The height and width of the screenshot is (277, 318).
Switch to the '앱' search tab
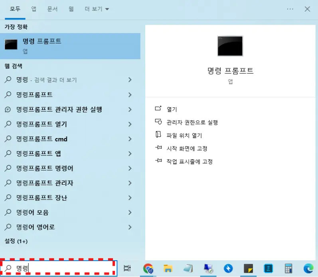35,9
